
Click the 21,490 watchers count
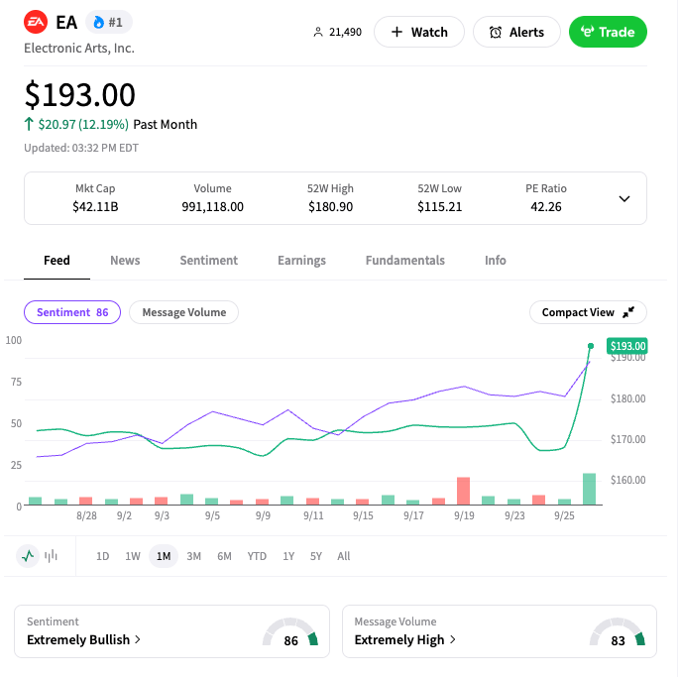(345, 32)
